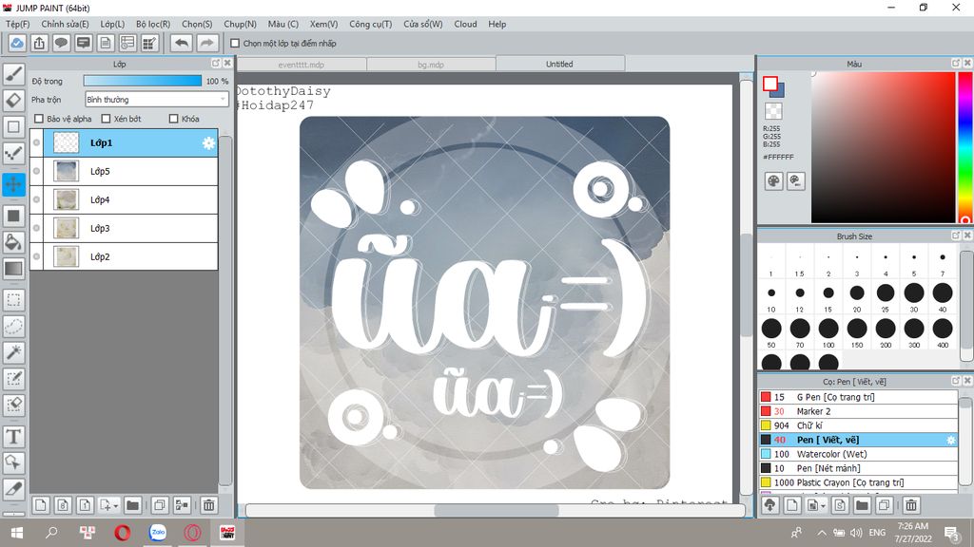Click the export/share toolbar icon
The height and width of the screenshot is (547, 974).
coord(39,43)
